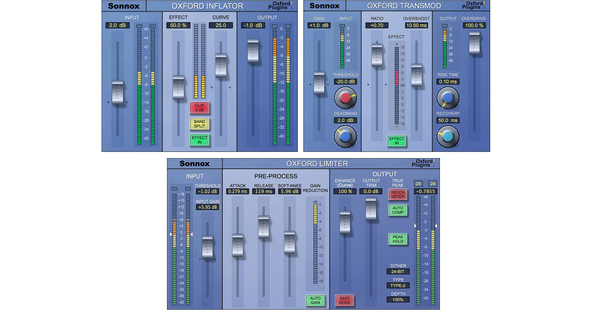This screenshot has height=311, width=592.
Task: Click the Limiter ATTACK fader handle
Action: (x=238, y=245)
